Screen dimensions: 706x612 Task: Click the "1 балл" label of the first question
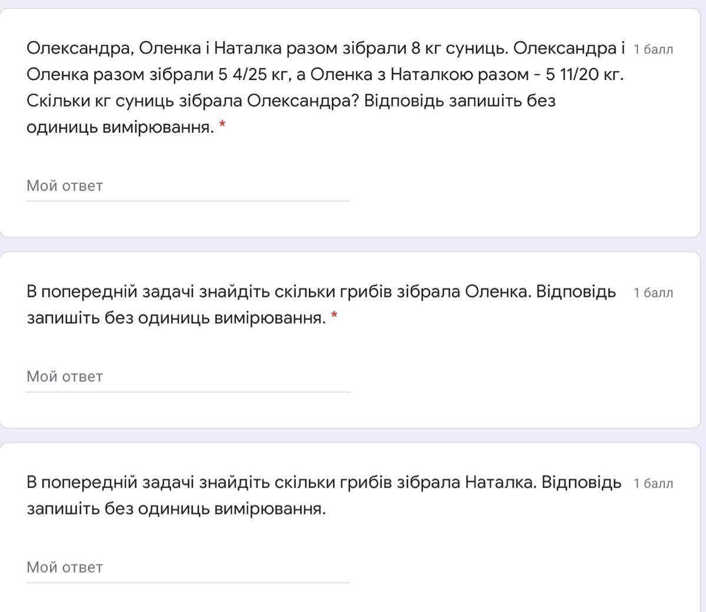coord(653,49)
